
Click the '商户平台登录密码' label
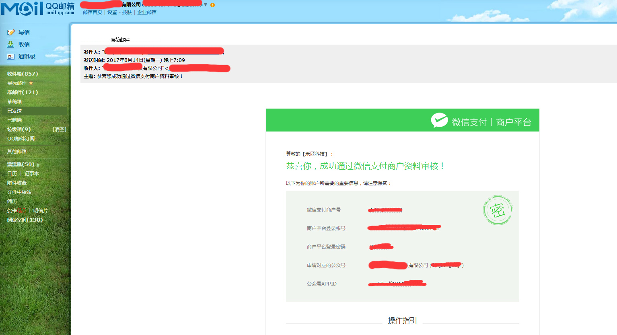(x=326, y=247)
